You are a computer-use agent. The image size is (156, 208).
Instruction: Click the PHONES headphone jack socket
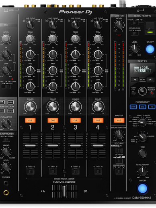coord(6,183)
